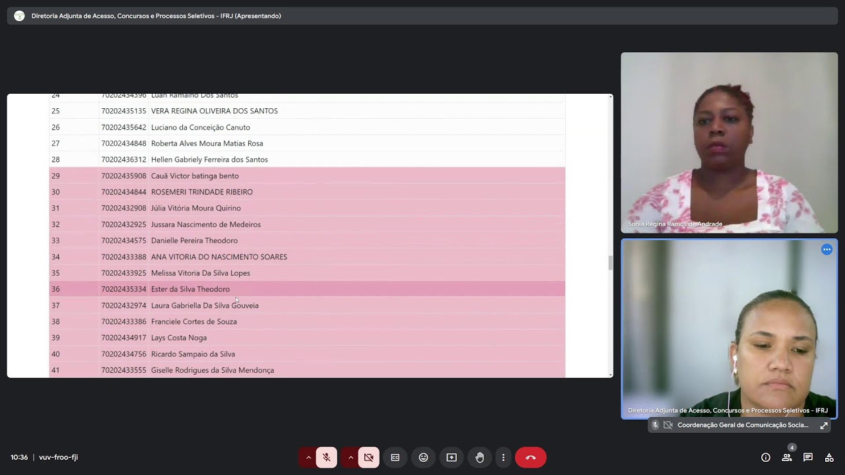
Task: Click name VERA REGINA OLIVEIRA DOS SANTOS
Action: 215,111
